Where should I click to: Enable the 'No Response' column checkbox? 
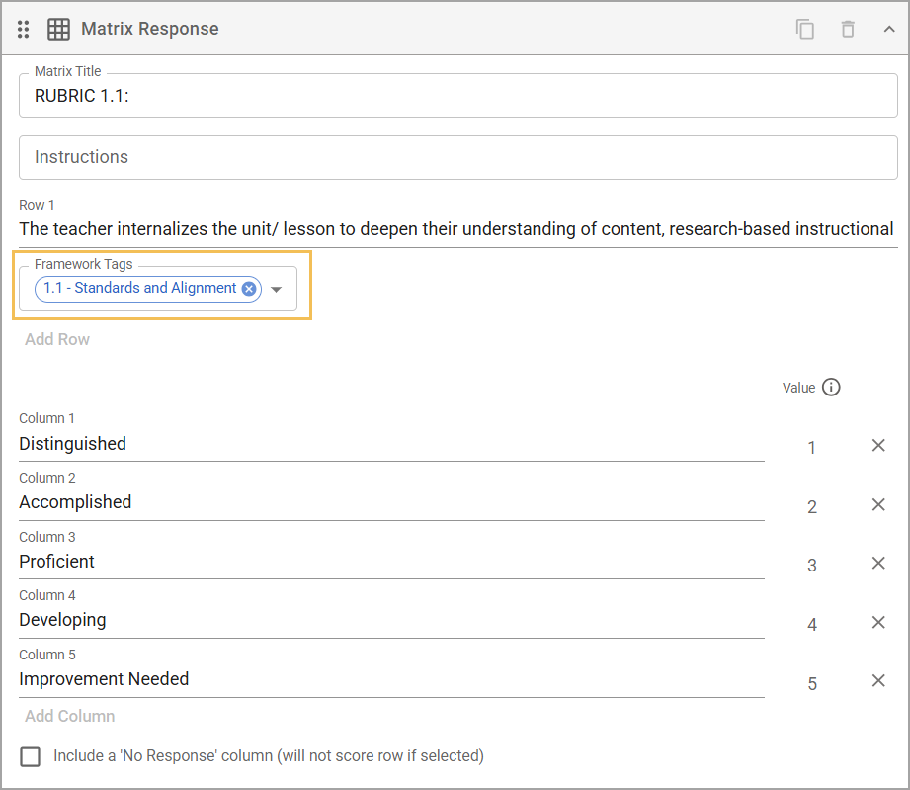(x=31, y=757)
